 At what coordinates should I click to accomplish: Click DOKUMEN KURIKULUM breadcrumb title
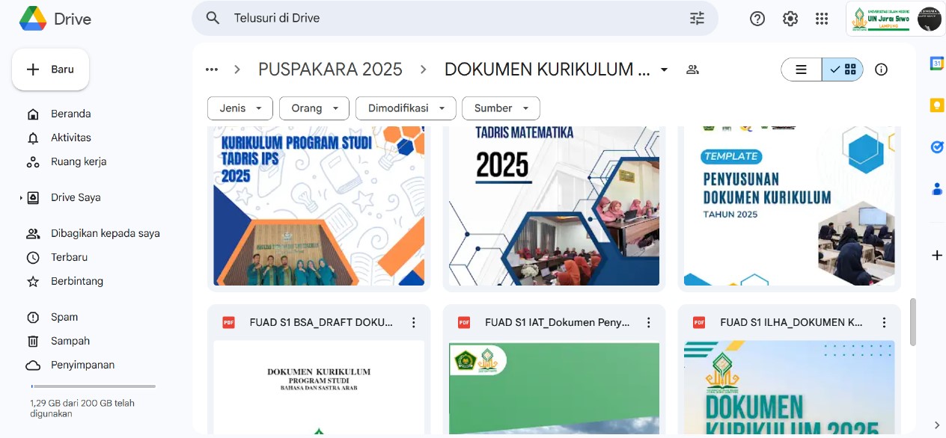click(547, 70)
